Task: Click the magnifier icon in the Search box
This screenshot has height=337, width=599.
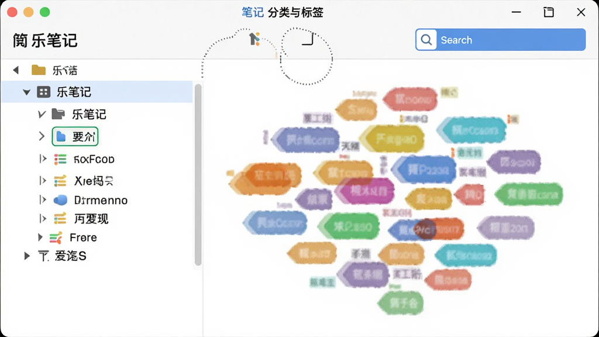Action: [x=426, y=40]
